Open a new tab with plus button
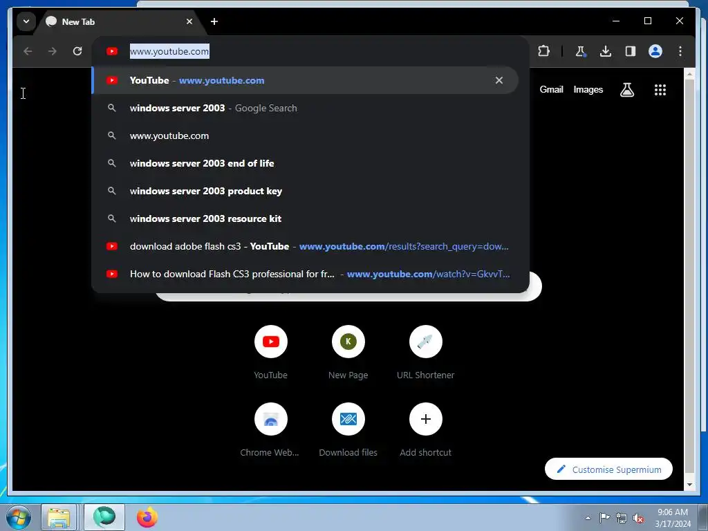The height and width of the screenshot is (531, 708). click(x=214, y=21)
